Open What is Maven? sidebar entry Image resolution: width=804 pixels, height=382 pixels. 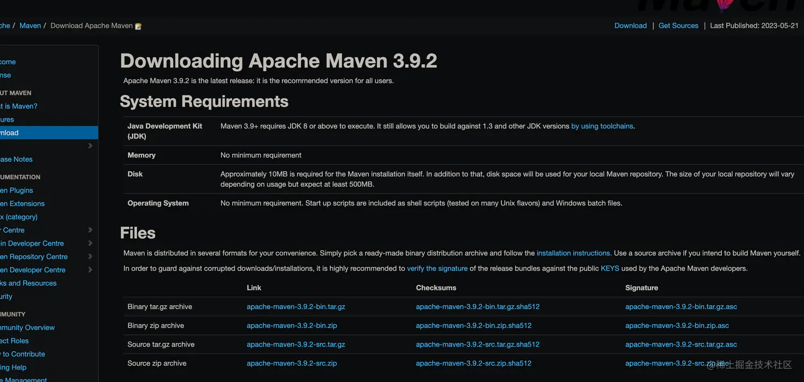(x=19, y=106)
